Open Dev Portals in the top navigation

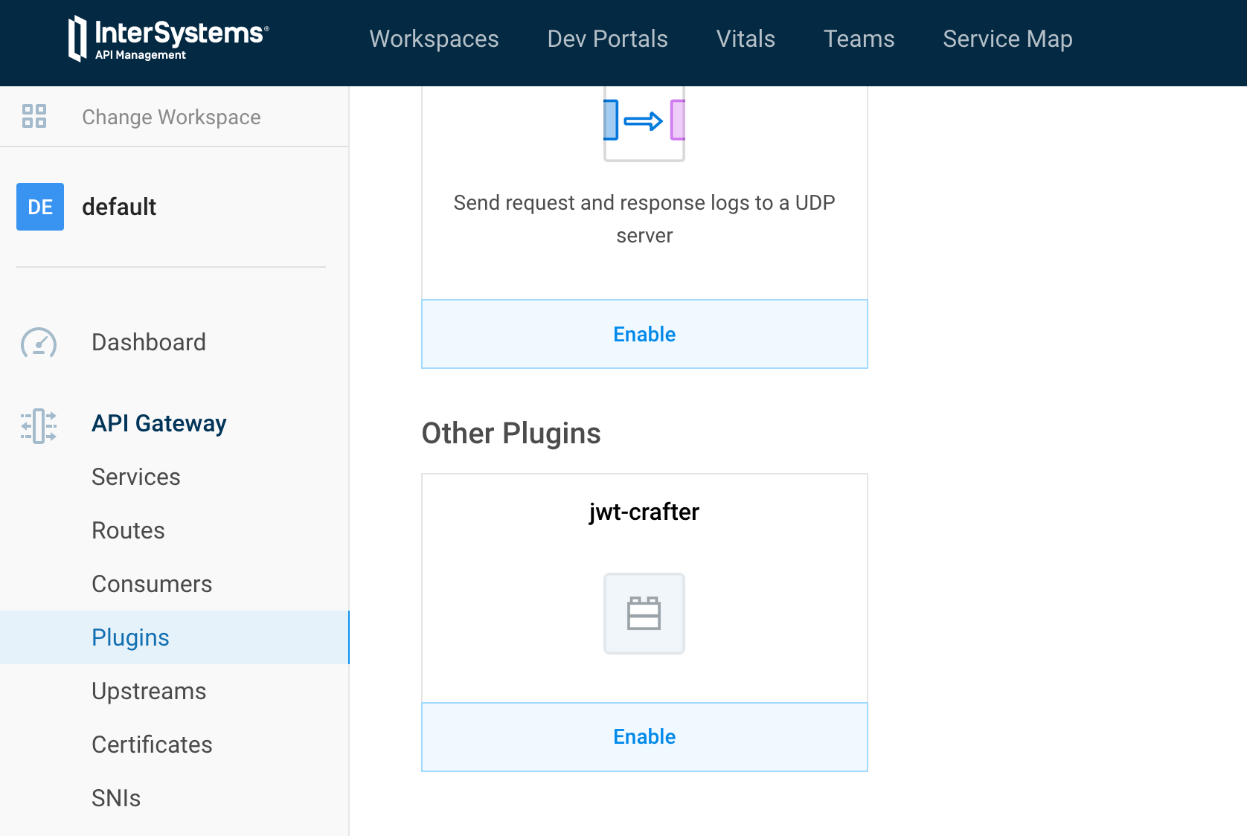pyautogui.click(x=608, y=39)
